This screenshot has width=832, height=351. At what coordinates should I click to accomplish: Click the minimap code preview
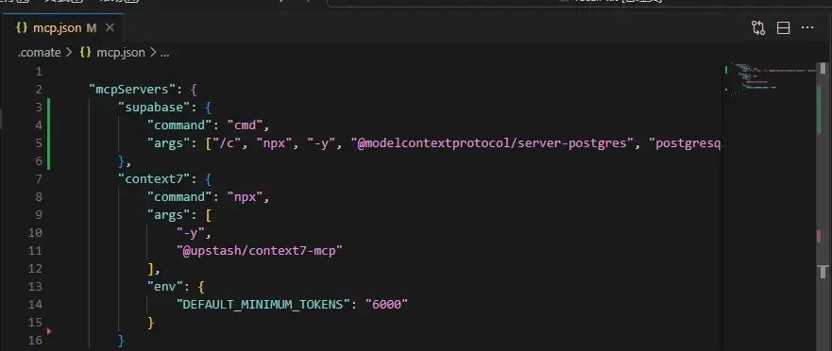(770, 80)
